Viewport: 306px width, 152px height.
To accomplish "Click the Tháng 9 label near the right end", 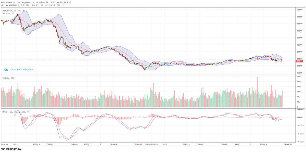I will pyautogui.click(x=263, y=144).
